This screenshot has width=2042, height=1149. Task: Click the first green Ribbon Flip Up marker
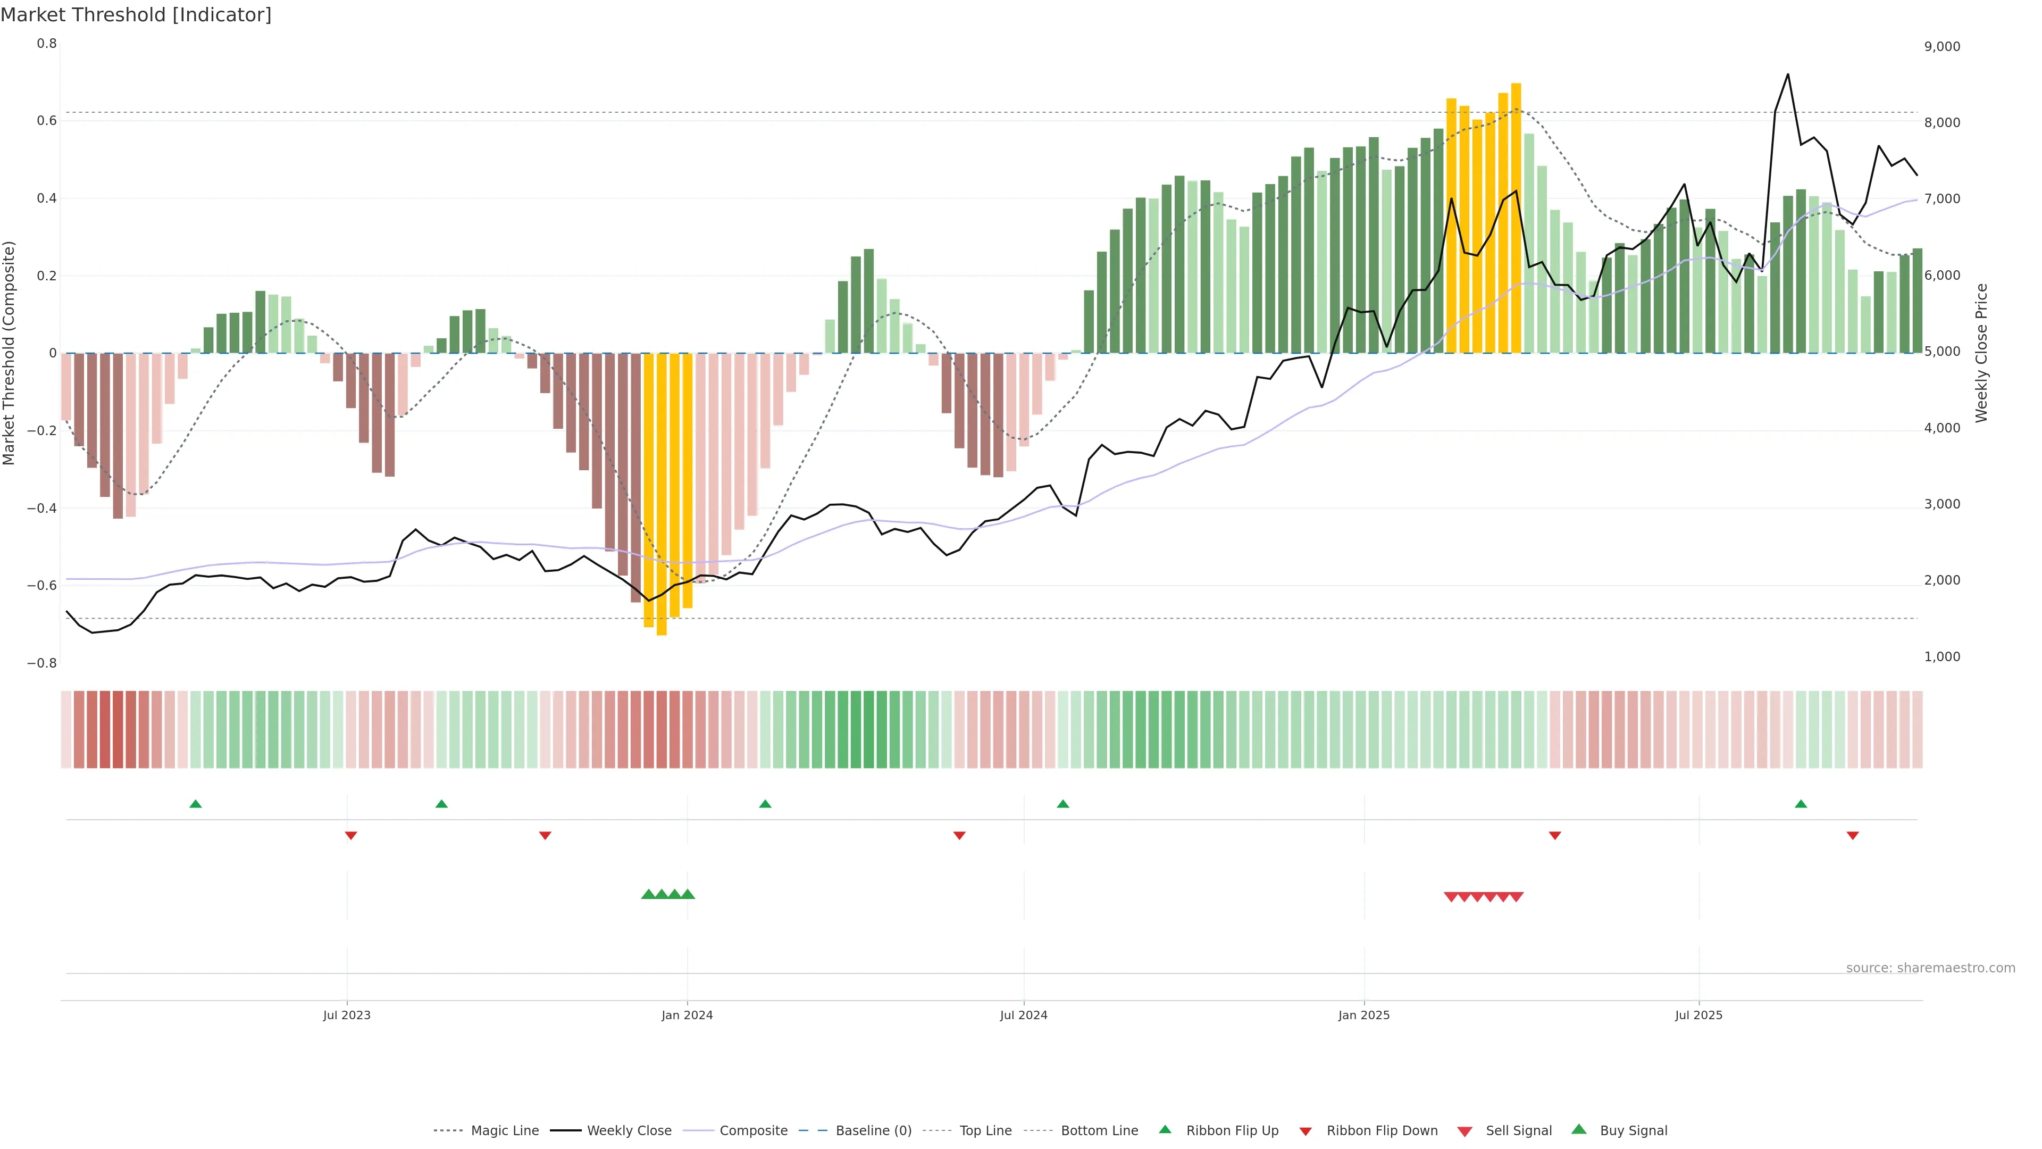tap(196, 804)
